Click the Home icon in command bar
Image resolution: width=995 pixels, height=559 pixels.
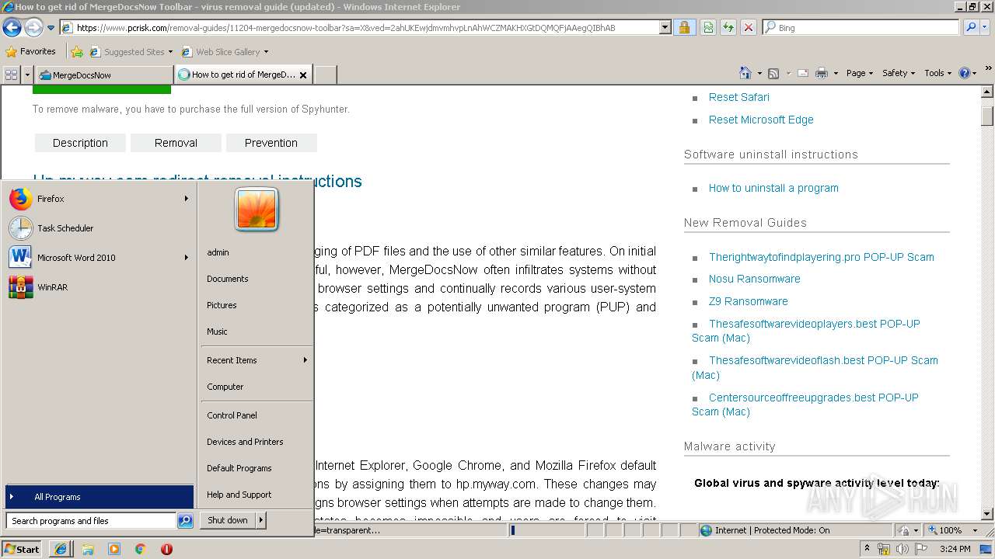pos(745,73)
